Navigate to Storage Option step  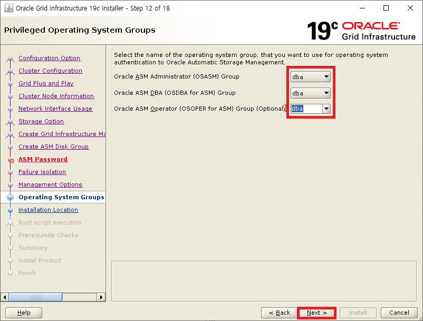click(41, 121)
